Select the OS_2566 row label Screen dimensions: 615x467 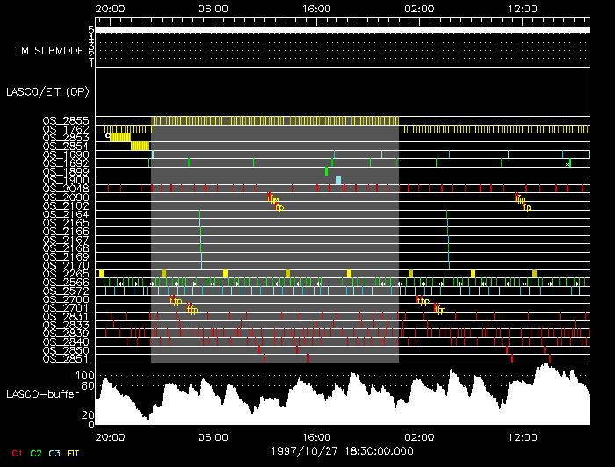click(66, 282)
